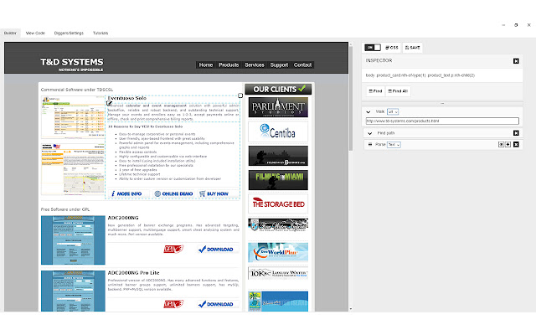Click DOWNLOAD for ADC2000NG Pro Lite
This screenshot has height=335, width=536.
coord(216,304)
